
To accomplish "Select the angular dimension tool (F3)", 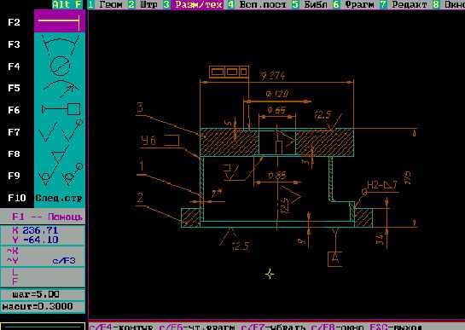I will (60, 43).
